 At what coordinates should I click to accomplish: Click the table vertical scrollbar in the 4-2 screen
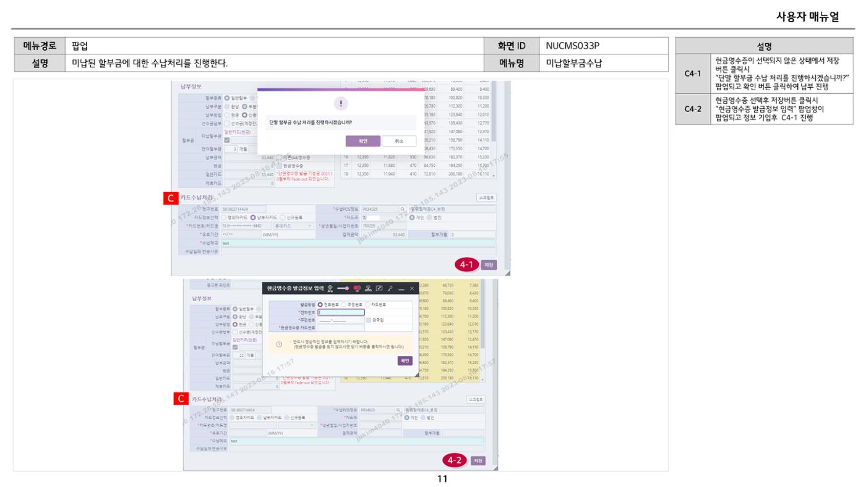coord(482,315)
